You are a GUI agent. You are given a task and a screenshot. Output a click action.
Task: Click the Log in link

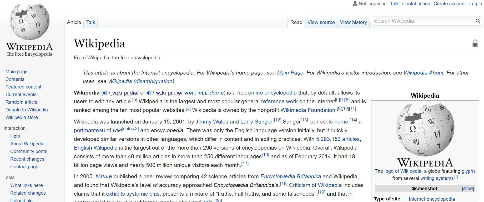click(x=476, y=4)
